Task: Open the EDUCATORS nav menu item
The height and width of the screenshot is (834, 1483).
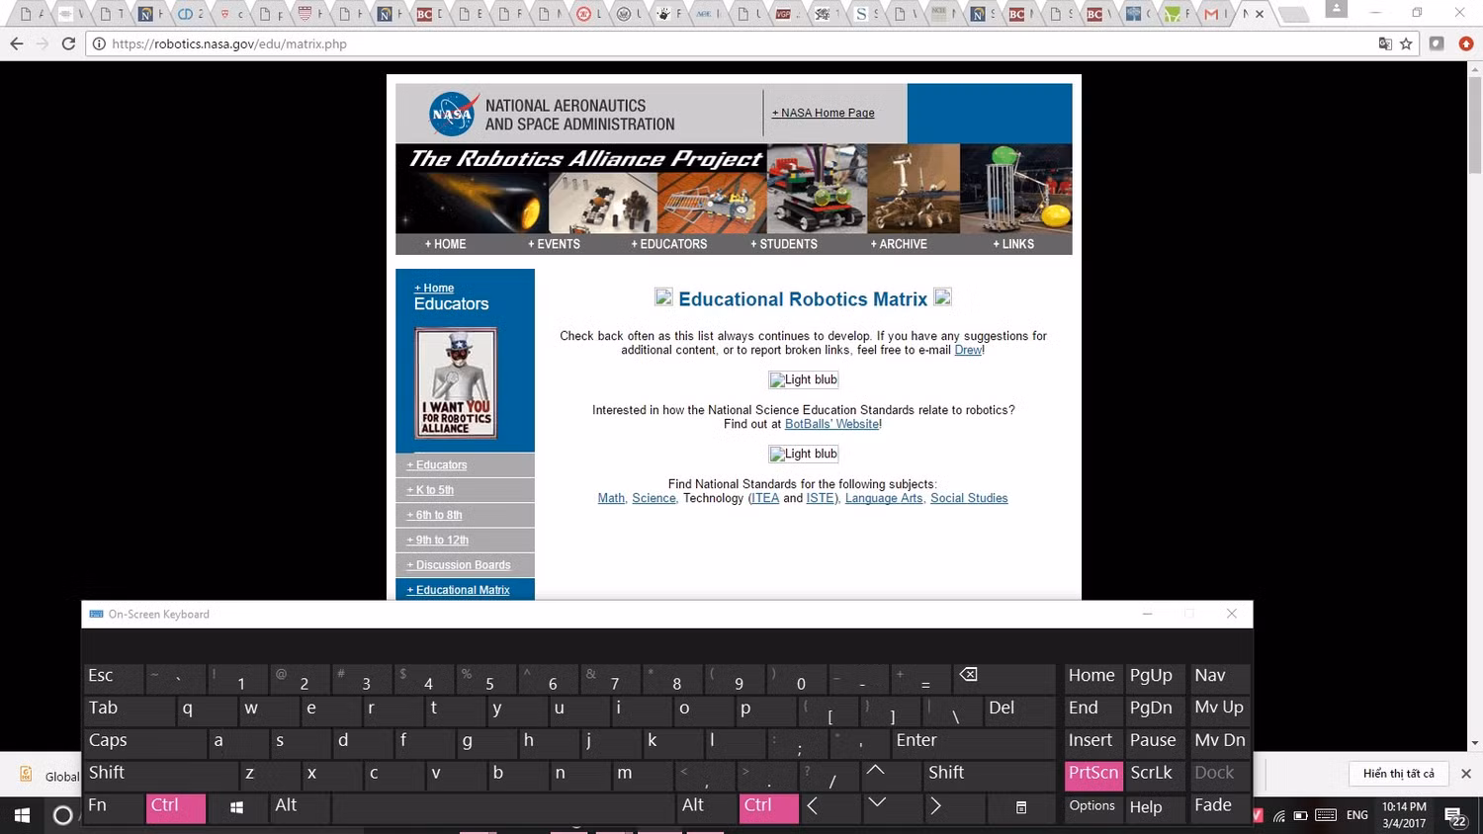Action: click(x=669, y=244)
